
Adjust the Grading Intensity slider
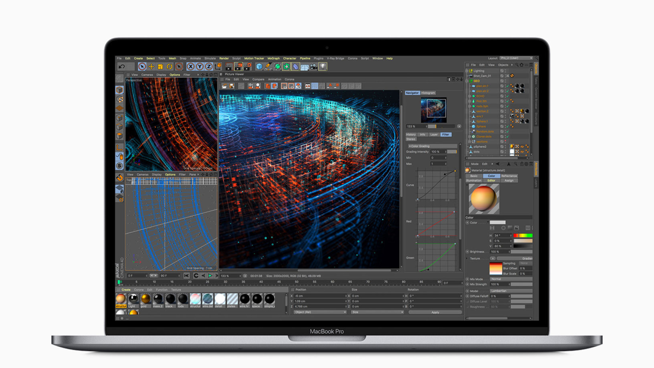tap(452, 152)
